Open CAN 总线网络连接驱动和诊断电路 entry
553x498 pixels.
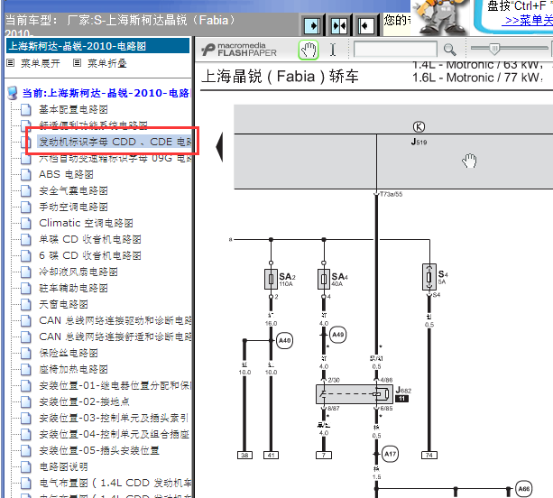click(x=115, y=320)
